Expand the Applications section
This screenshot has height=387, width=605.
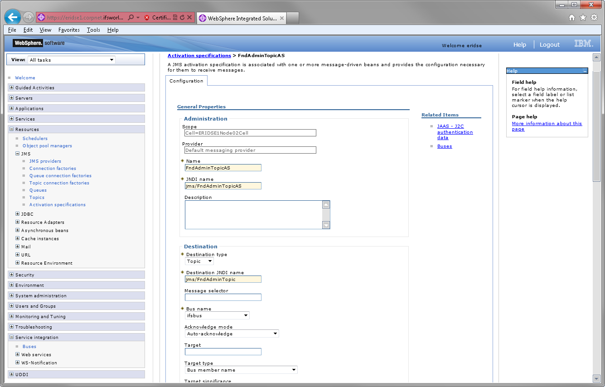[x=11, y=108]
